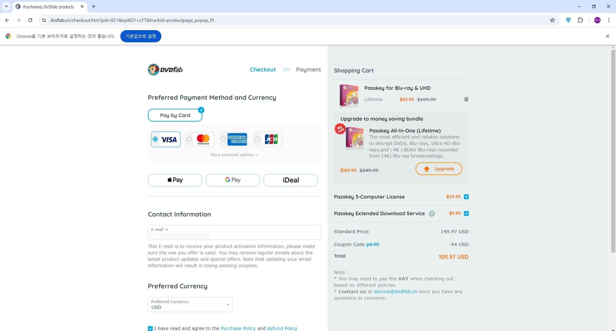Click the Passkey for Blu-ray & UHD title
This screenshot has width=616, height=331.
tap(398, 88)
